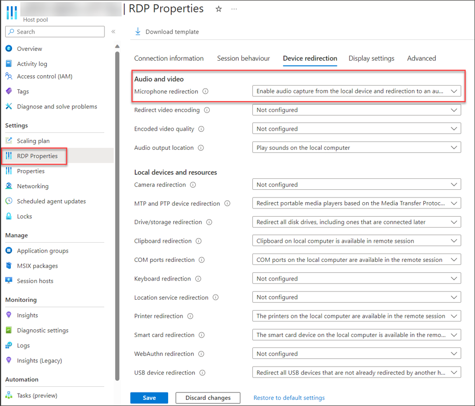Expand the Clipboard redirection dropdown
Viewport: 475px width, 406px height.
pyautogui.click(x=357, y=241)
